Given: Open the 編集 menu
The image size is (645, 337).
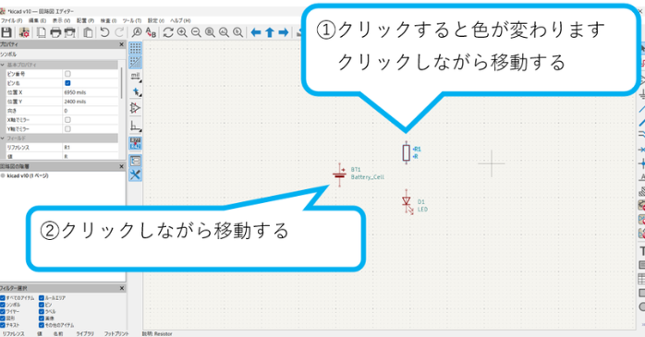Looking at the screenshot, I should (x=37, y=20).
